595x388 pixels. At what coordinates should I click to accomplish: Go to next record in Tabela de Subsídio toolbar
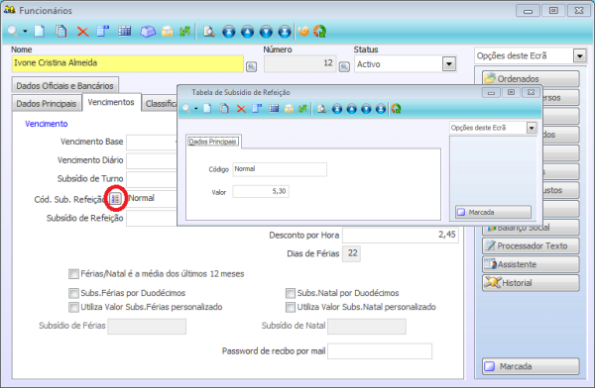tap(366, 109)
